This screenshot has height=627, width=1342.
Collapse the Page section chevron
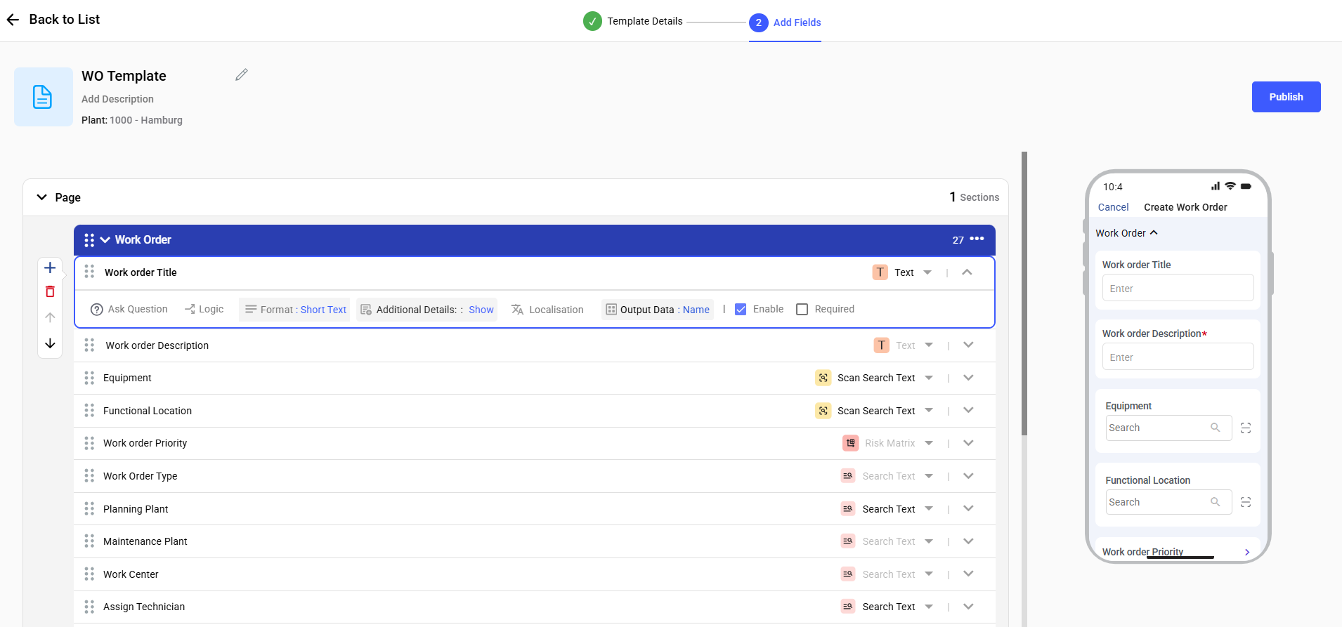42,197
